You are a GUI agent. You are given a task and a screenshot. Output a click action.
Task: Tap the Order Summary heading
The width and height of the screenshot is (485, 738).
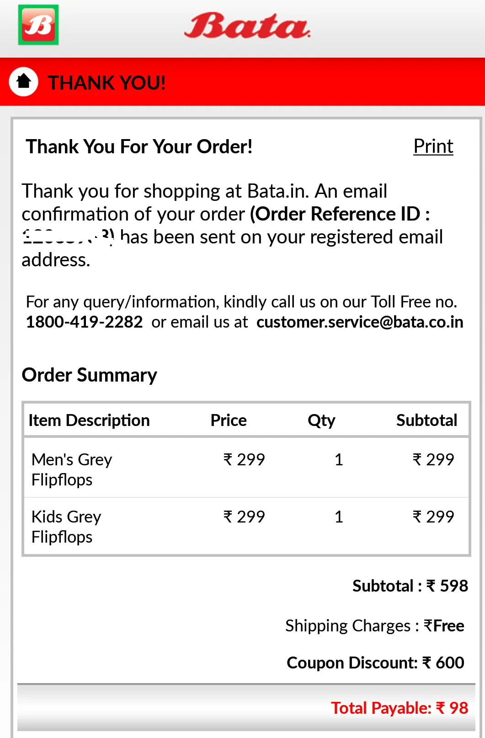[90, 375]
